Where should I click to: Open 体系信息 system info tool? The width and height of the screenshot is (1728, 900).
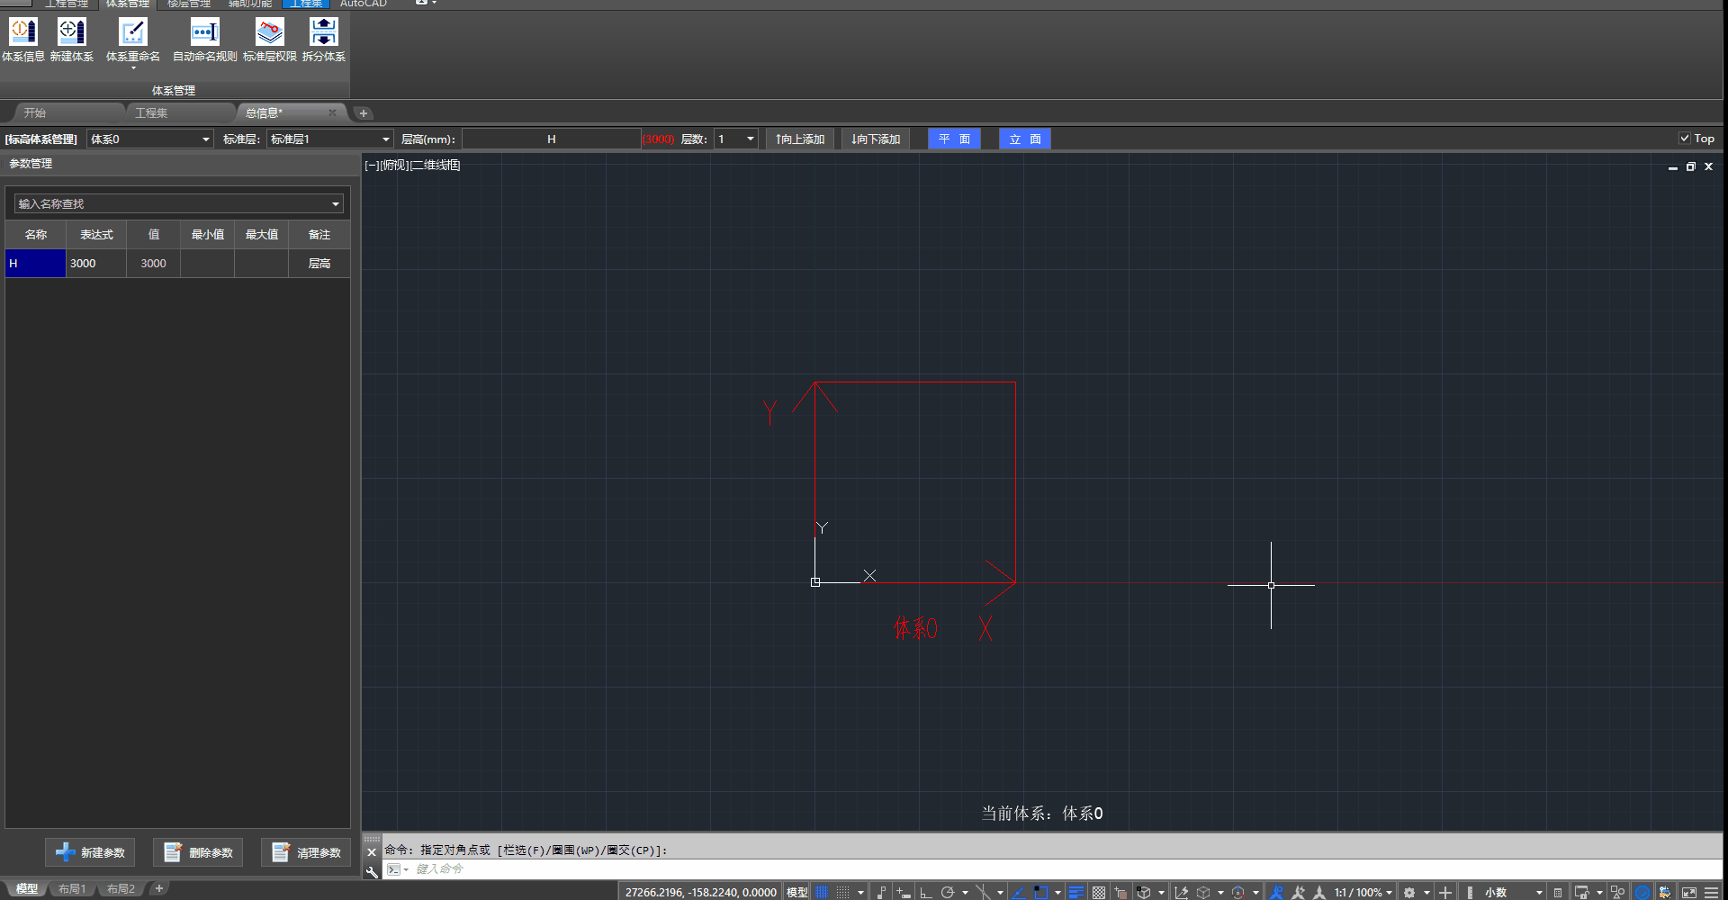tap(23, 40)
